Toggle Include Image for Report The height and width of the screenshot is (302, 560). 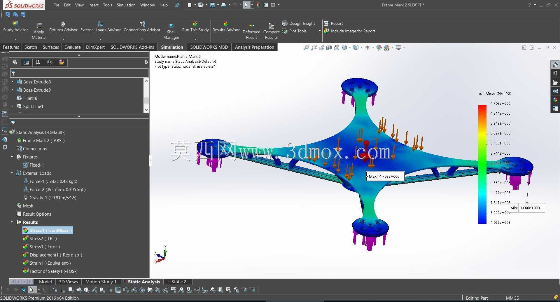[350, 31]
